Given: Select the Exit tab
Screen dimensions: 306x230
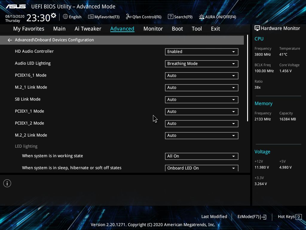Looking at the screenshot, I should point(215,29).
